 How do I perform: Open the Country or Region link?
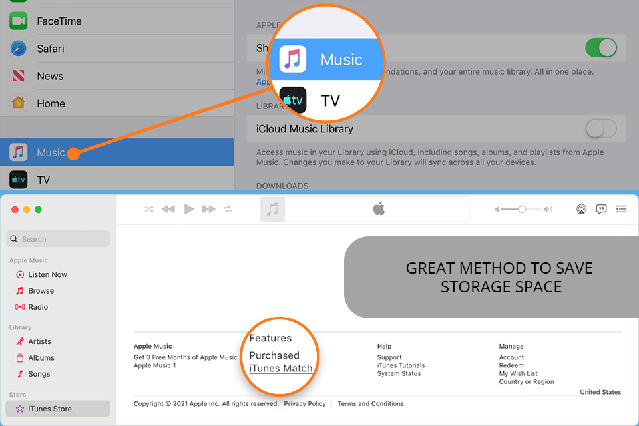point(527,382)
